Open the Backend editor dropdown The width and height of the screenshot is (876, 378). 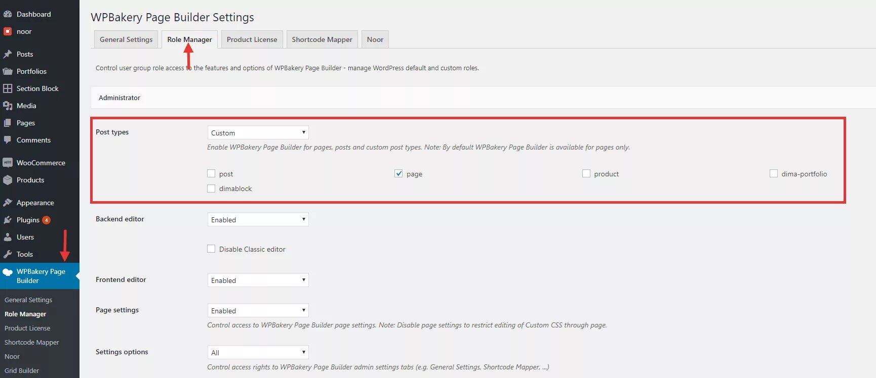click(x=258, y=219)
